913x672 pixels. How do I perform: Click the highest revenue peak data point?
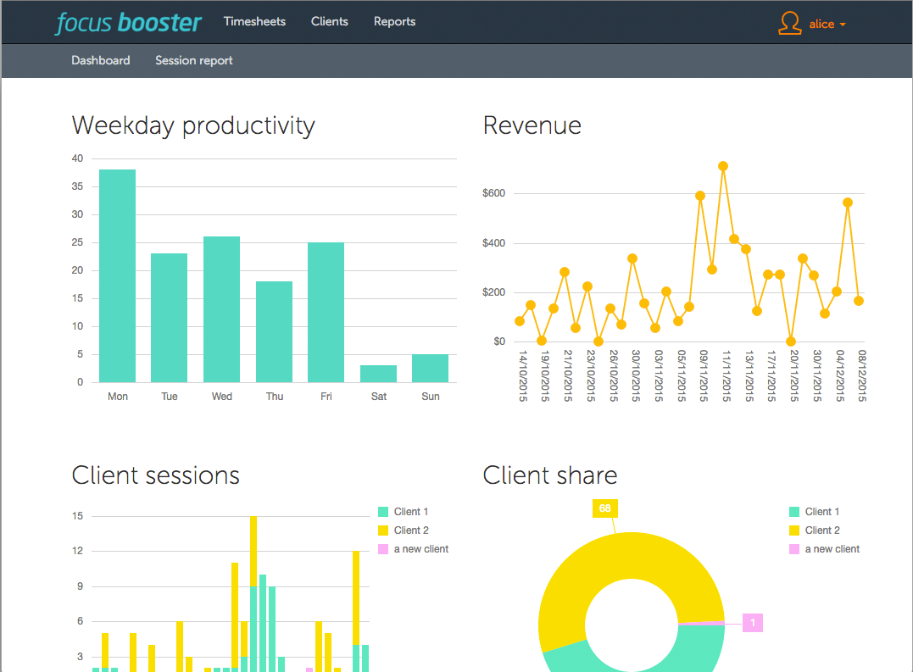[x=723, y=166]
